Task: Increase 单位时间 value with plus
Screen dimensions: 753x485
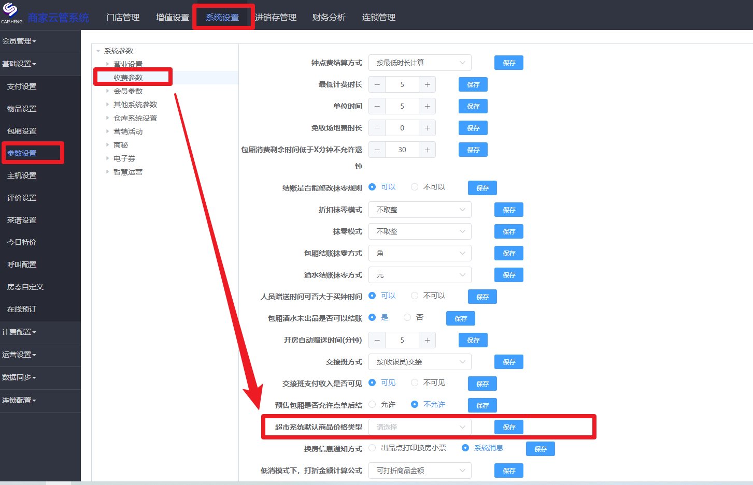Action: pos(427,106)
